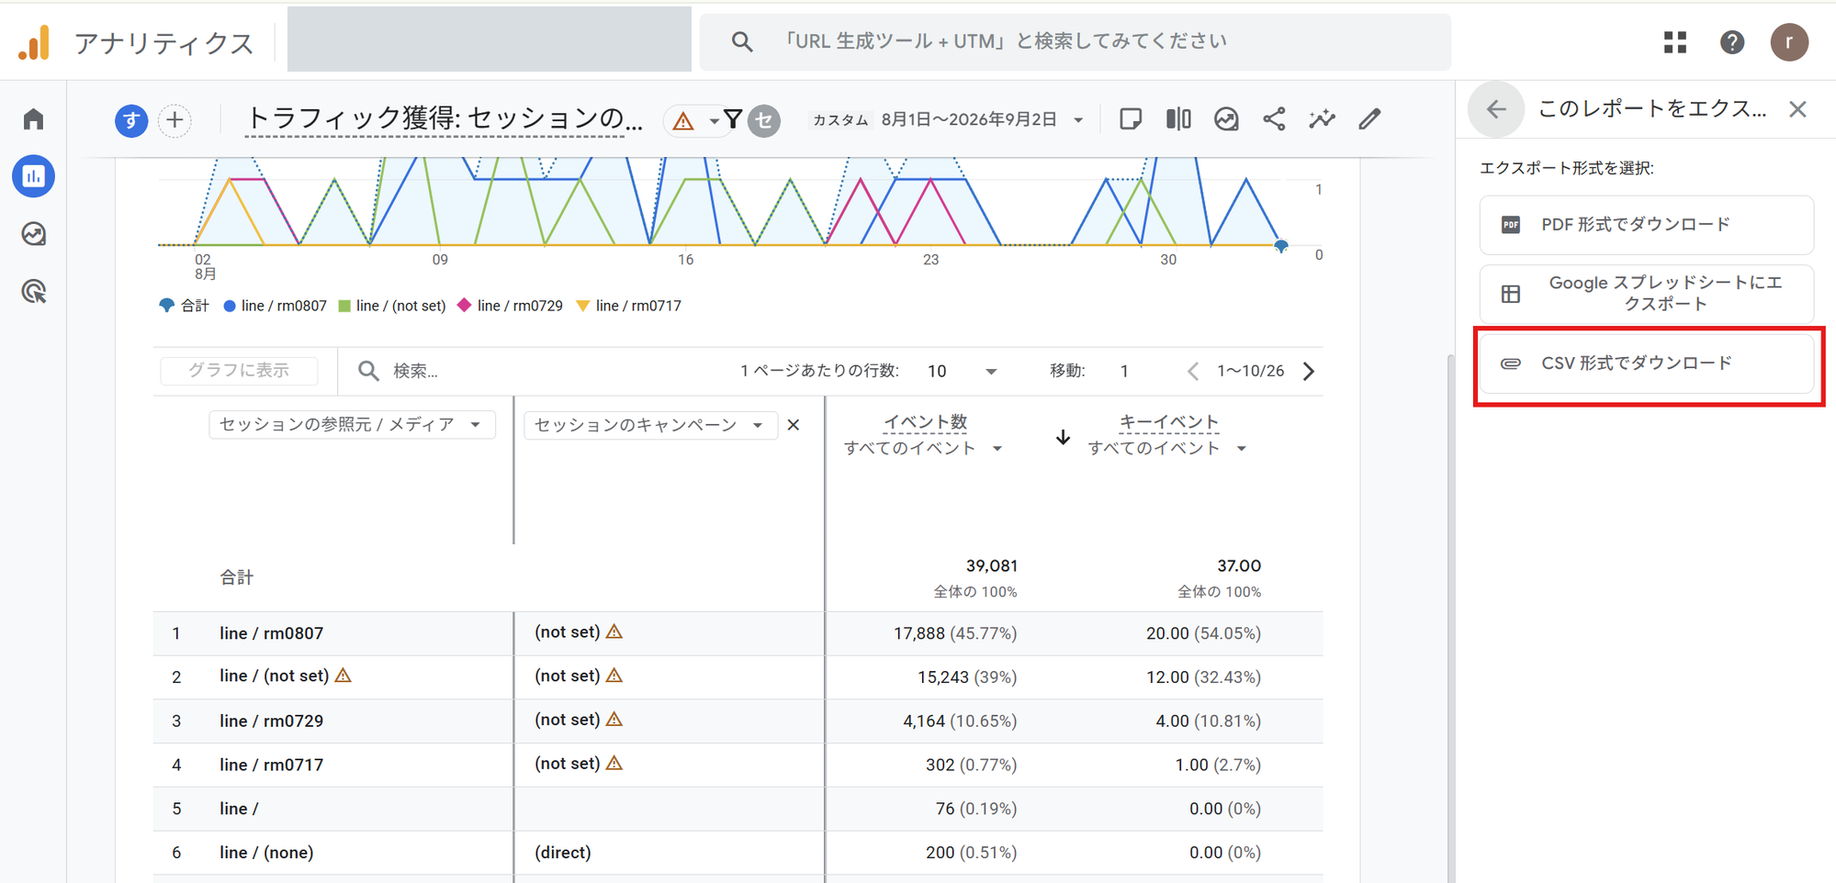Viewport: 1836px width, 883px height.
Task: Open セッションの参照元 / メディア dimension dropdown
Action: click(352, 424)
